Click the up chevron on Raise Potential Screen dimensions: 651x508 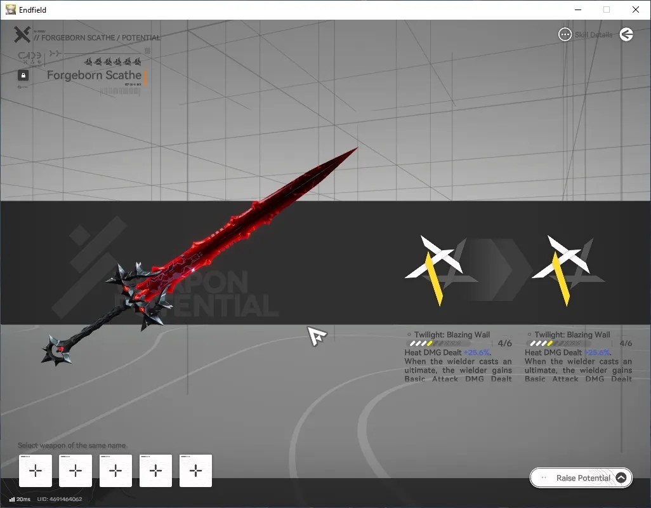[x=621, y=478]
